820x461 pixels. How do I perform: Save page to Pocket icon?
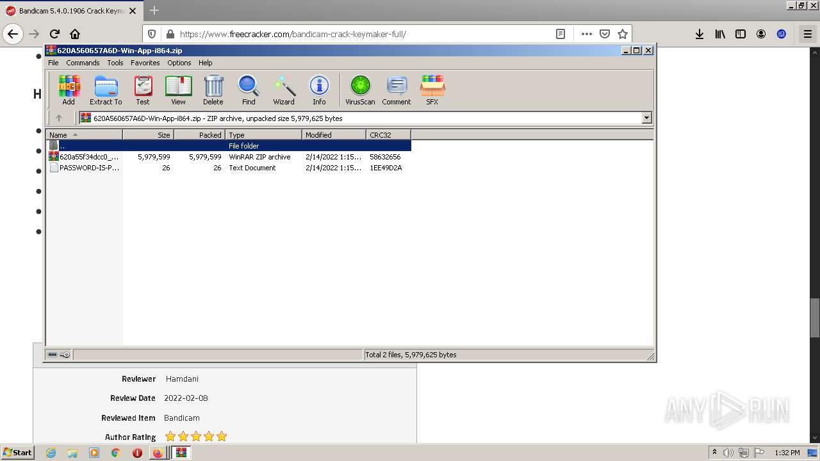click(604, 34)
